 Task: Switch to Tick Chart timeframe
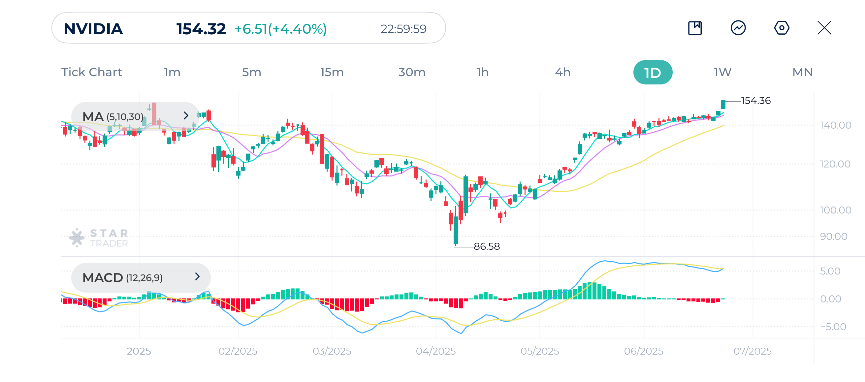click(x=91, y=72)
